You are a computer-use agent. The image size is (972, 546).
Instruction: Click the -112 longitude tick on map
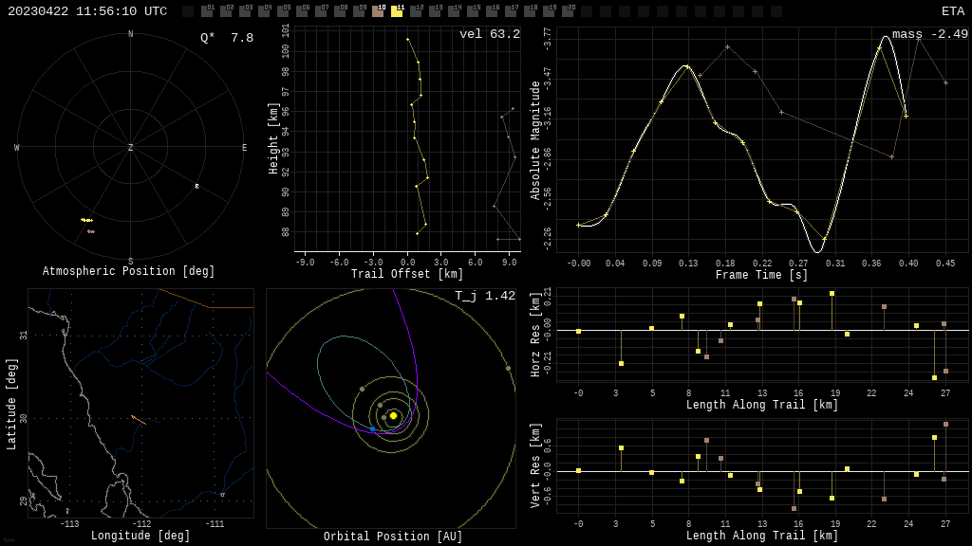pos(142,523)
